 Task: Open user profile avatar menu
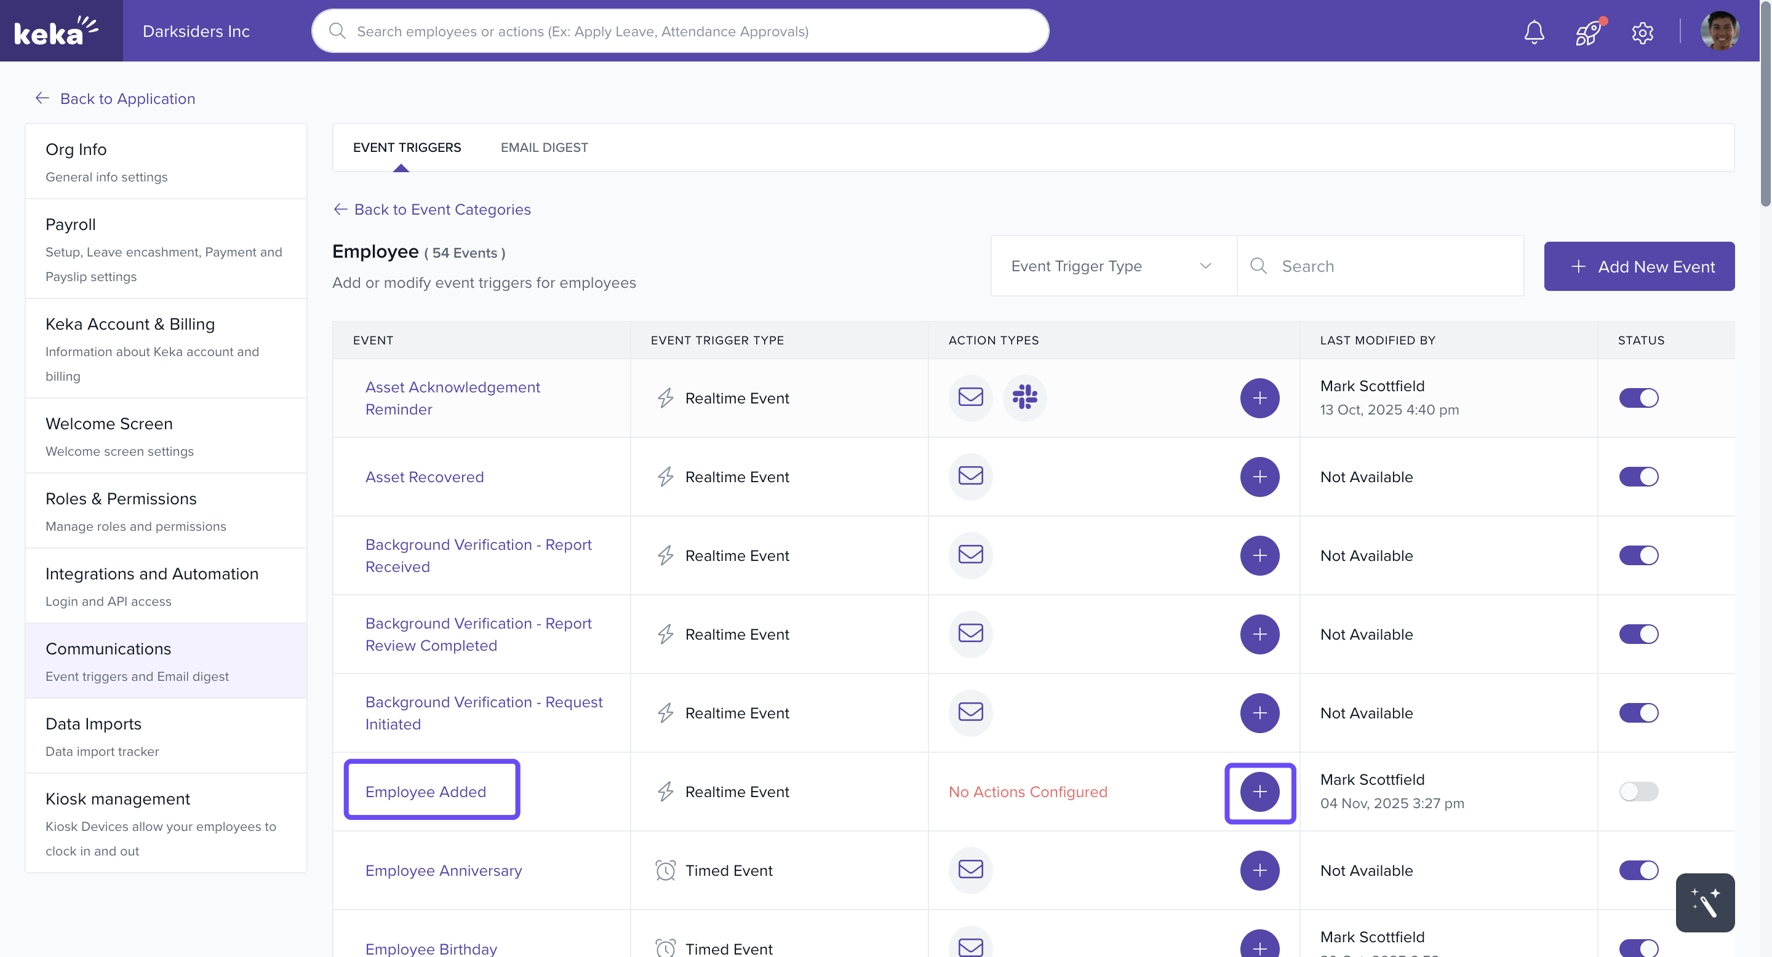coord(1720,31)
